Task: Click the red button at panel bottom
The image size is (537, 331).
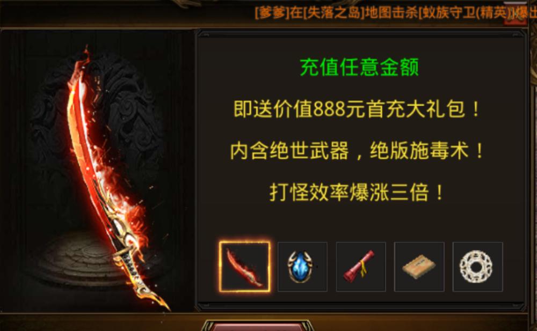Action: click(x=257, y=326)
